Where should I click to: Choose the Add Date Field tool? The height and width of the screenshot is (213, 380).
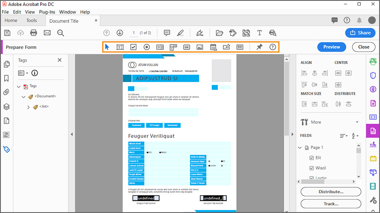[213, 47]
